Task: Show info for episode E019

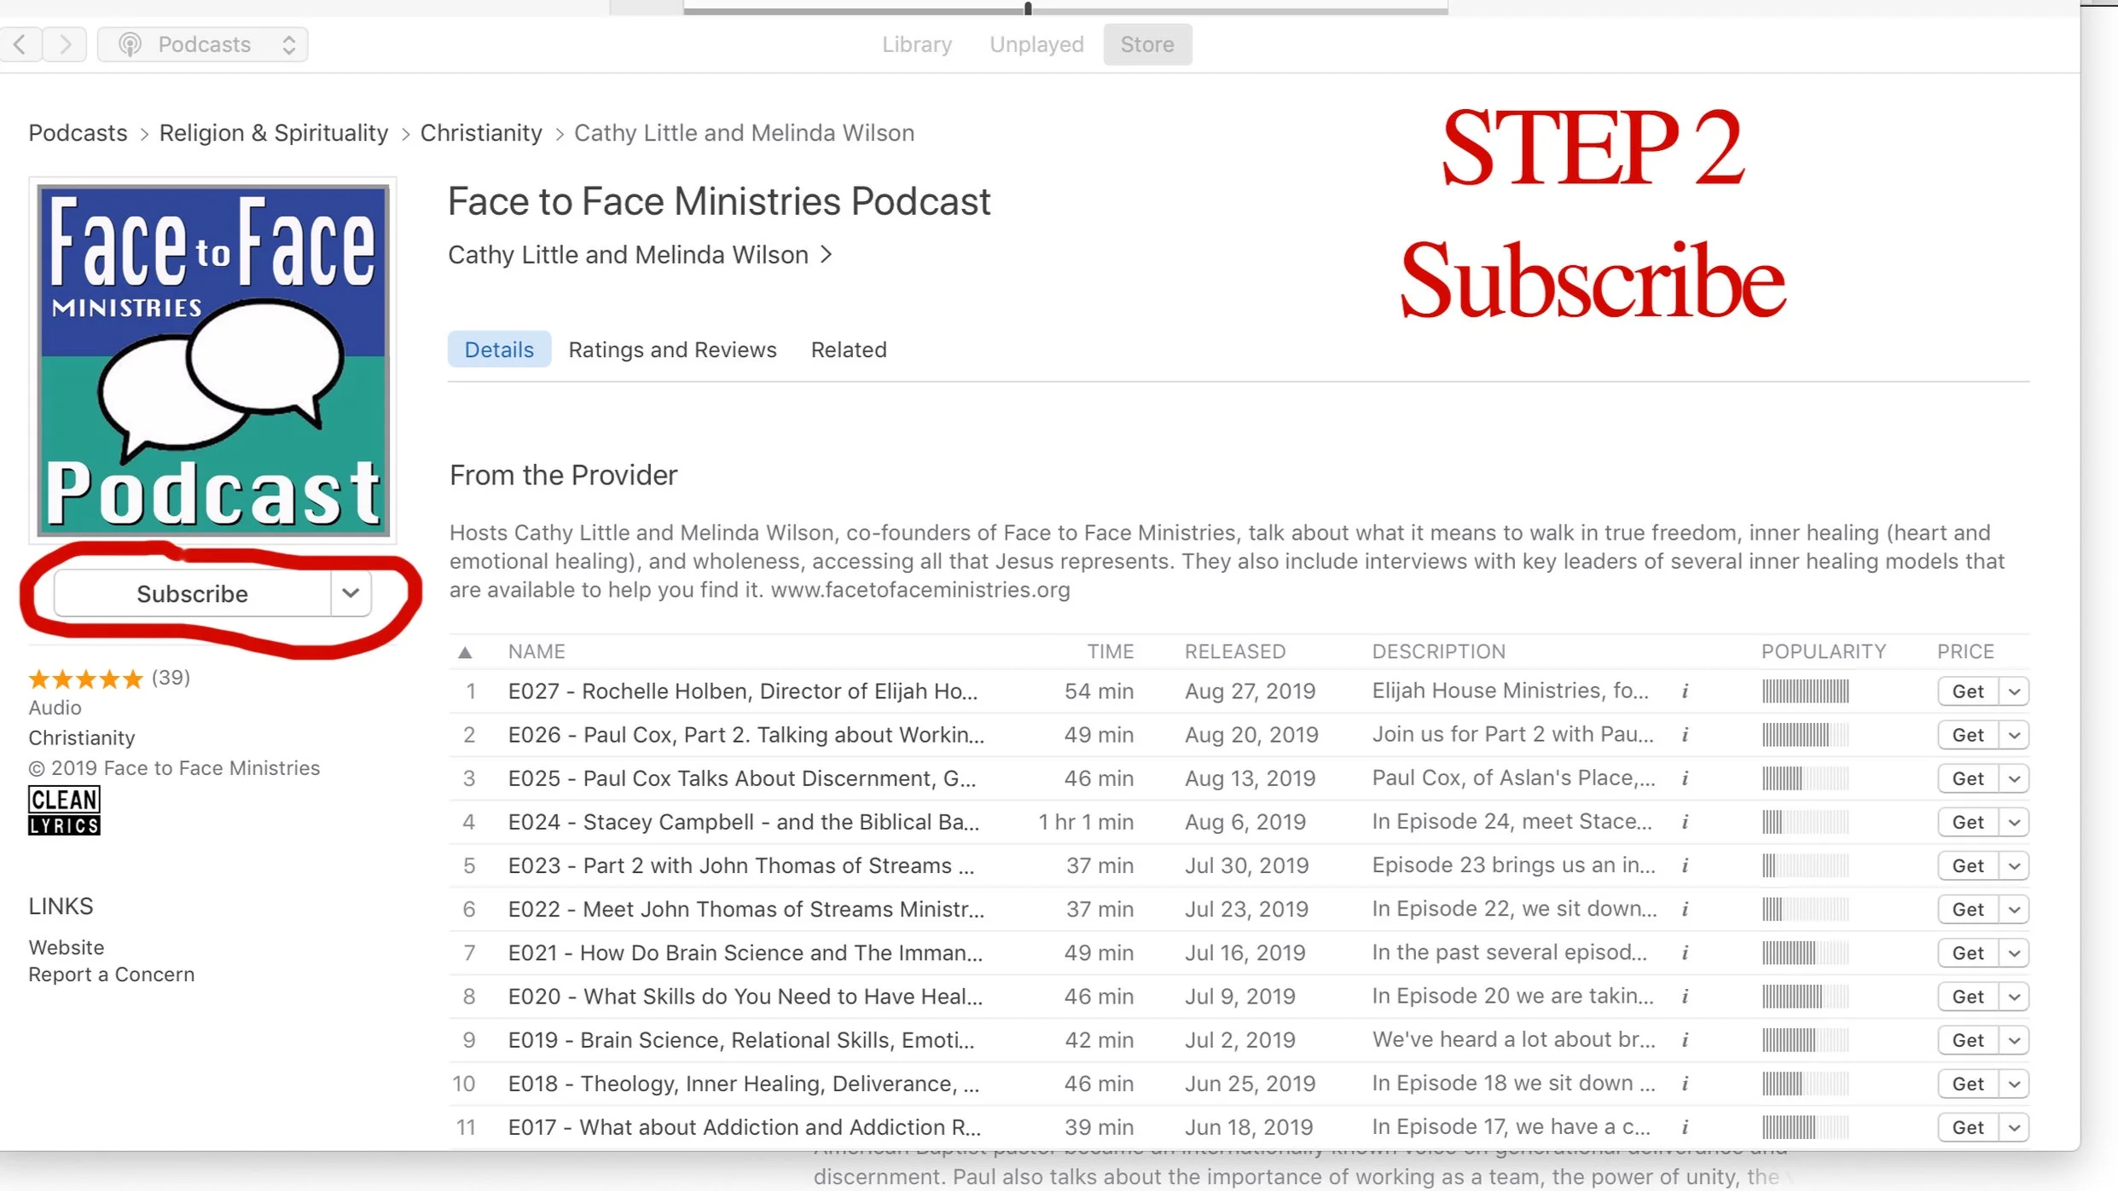Action: (x=1686, y=1040)
